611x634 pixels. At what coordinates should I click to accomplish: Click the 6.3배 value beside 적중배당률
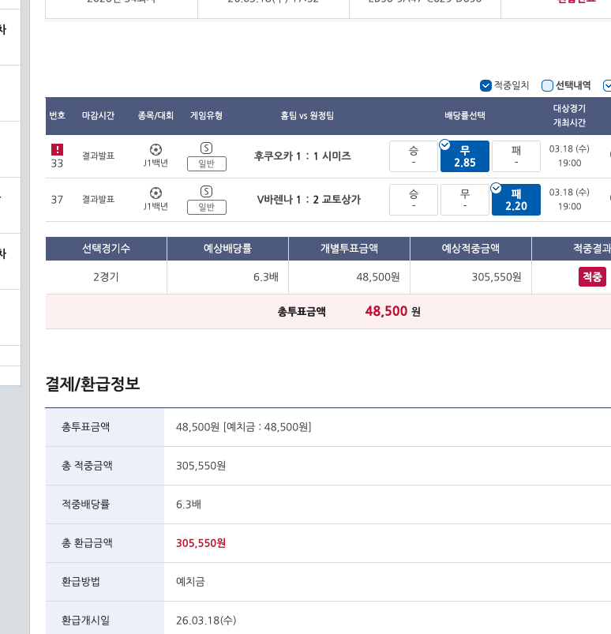click(189, 505)
